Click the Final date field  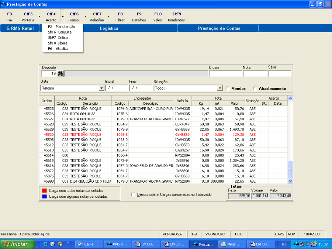(x=141, y=88)
